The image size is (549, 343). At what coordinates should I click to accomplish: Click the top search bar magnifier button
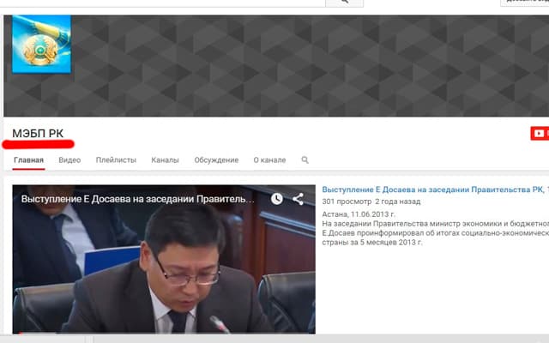point(344,3)
